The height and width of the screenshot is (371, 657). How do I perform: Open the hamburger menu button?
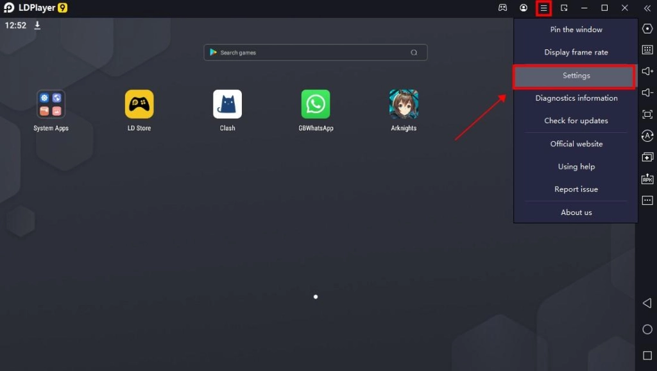(543, 8)
